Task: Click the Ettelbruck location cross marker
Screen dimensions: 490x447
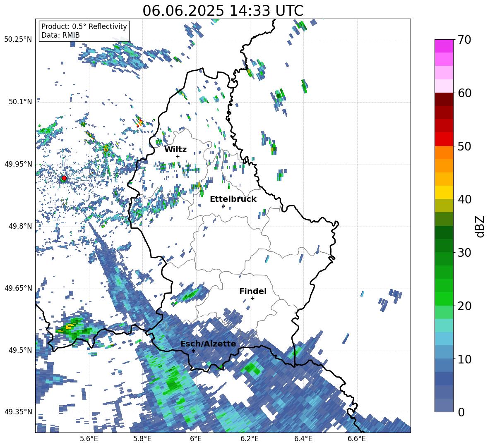Action: click(x=223, y=206)
